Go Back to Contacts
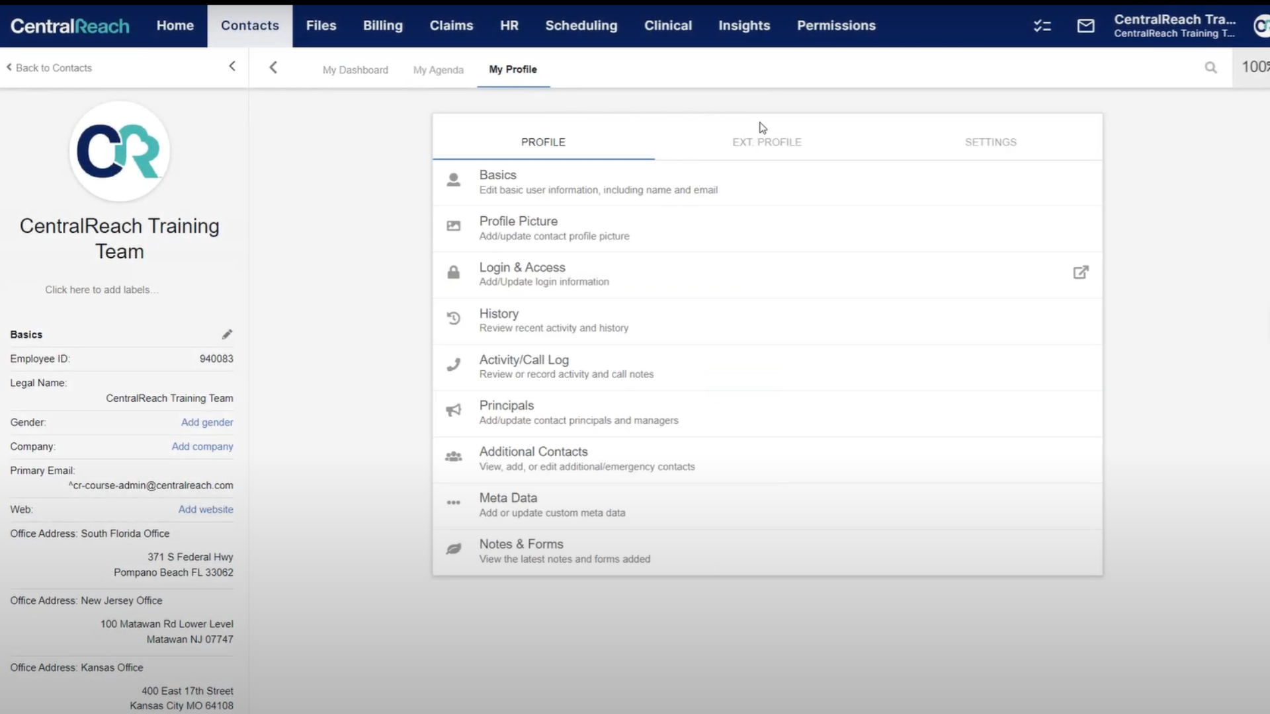The width and height of the screenshot is (1270, 714). pyautogui.click(x=49, y=67)
